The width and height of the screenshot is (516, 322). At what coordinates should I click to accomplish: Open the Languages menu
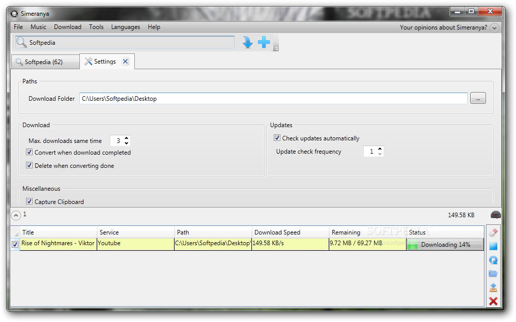125,27
